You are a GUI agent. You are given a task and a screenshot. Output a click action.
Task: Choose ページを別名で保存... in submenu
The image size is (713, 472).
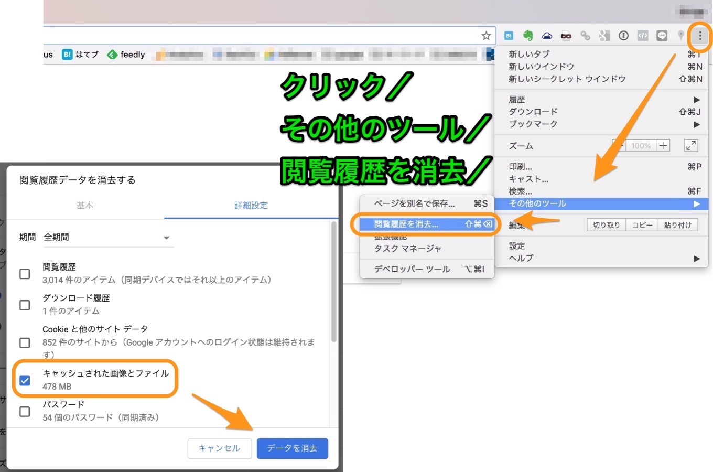(427, 203)
